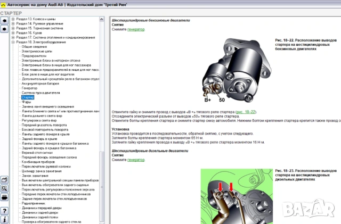Expand 'Раздел 16. Кузов' node
This screenshot has width=341, height=224.
coord(13,33)
